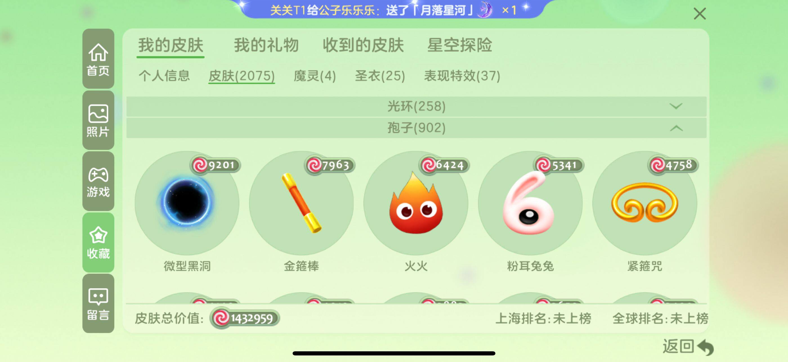Switch to the 收到的皮肤 tab

point(363,45)
